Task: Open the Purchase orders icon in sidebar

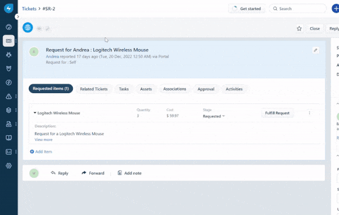Action: point(8,124)
